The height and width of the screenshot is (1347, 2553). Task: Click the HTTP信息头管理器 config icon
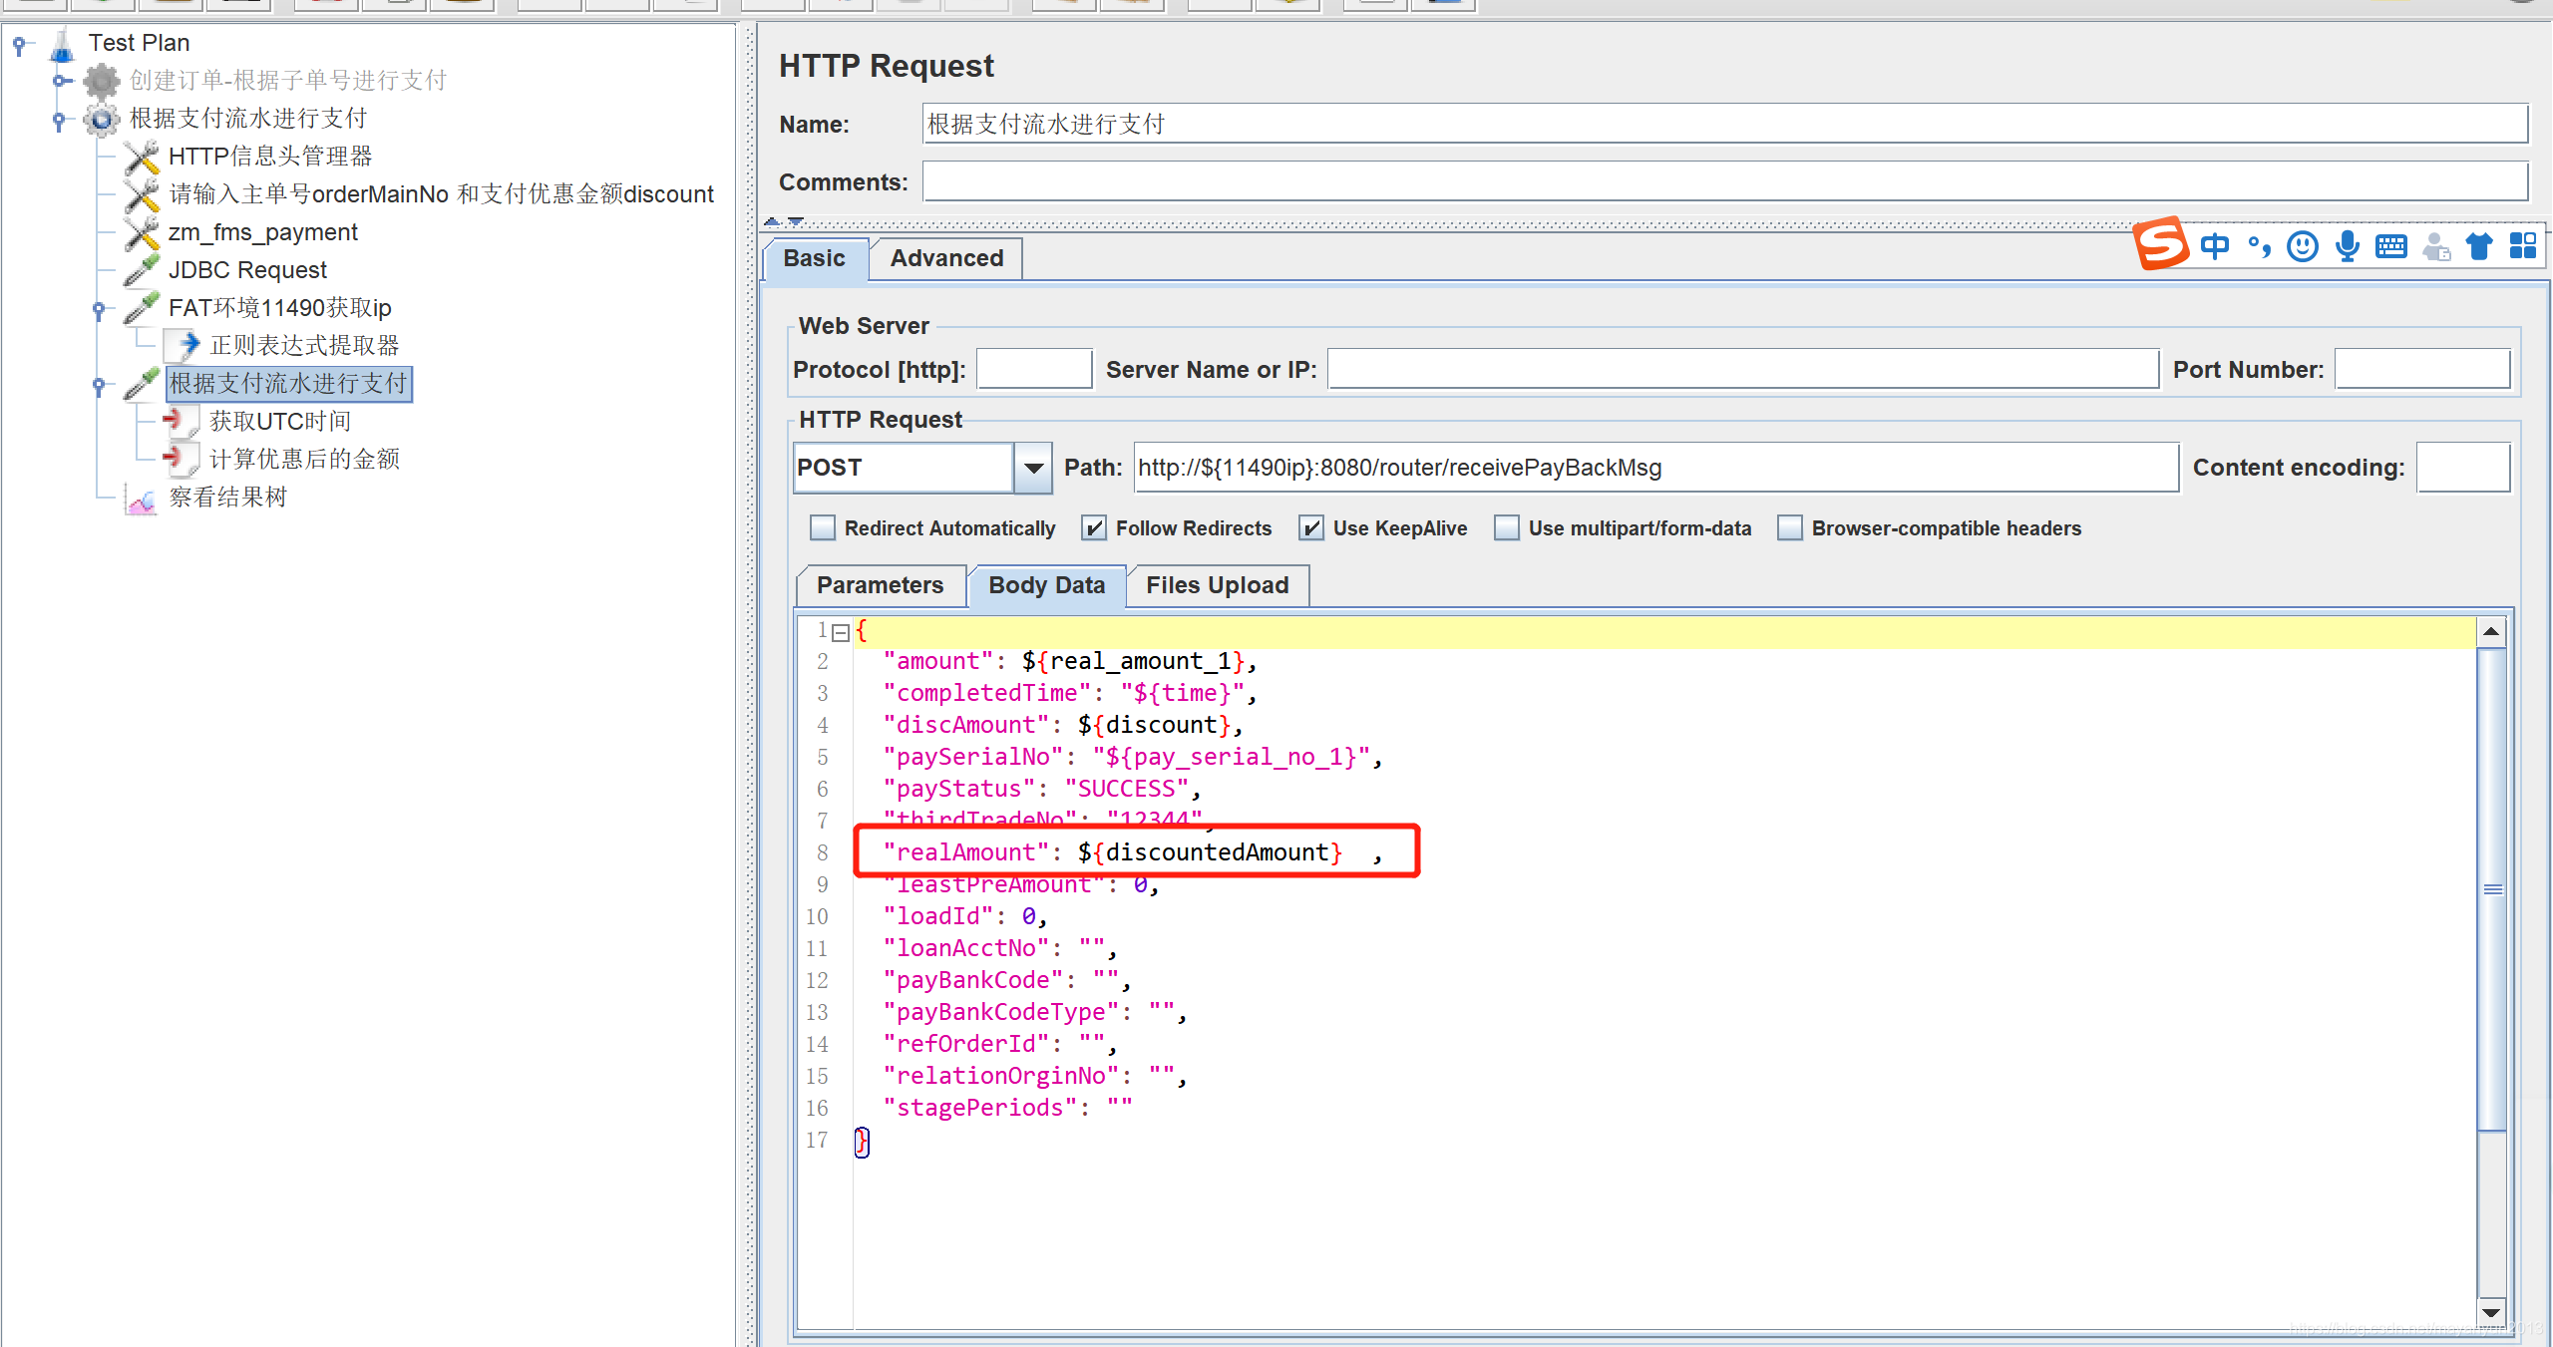[x=143, y=157]
